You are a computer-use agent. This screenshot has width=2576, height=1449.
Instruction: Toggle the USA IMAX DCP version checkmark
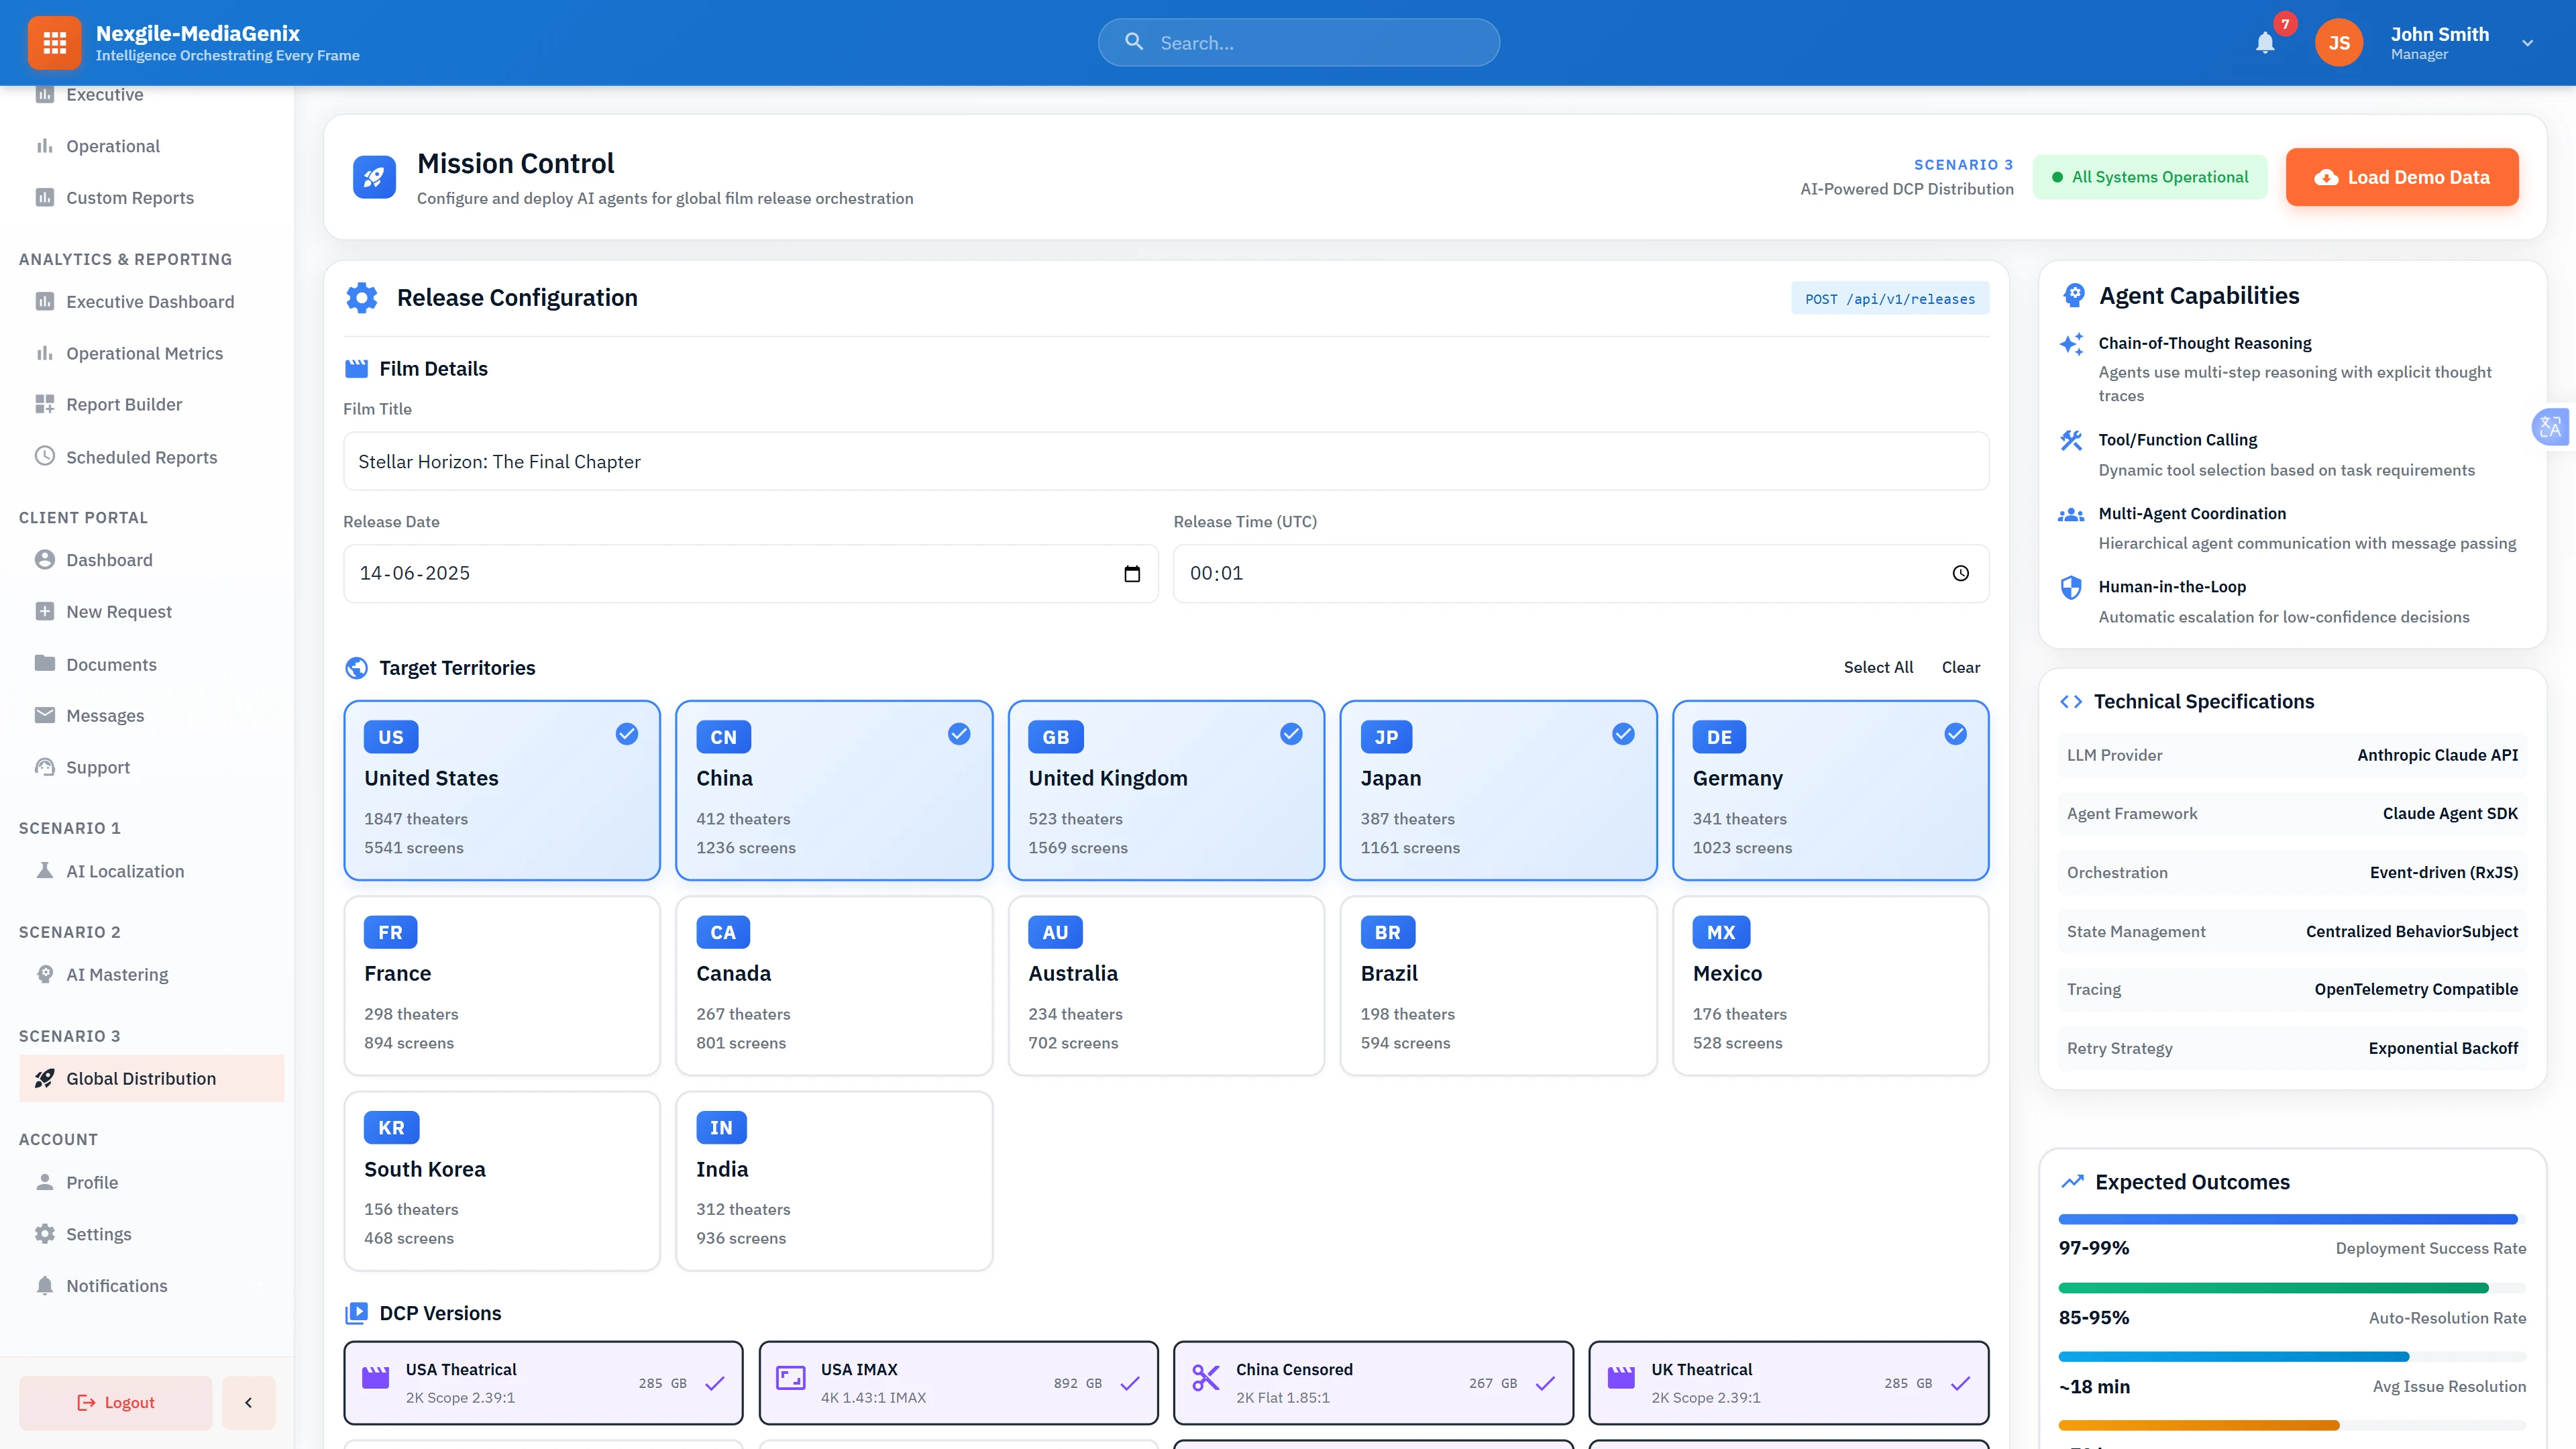tap(1129, 1384)
